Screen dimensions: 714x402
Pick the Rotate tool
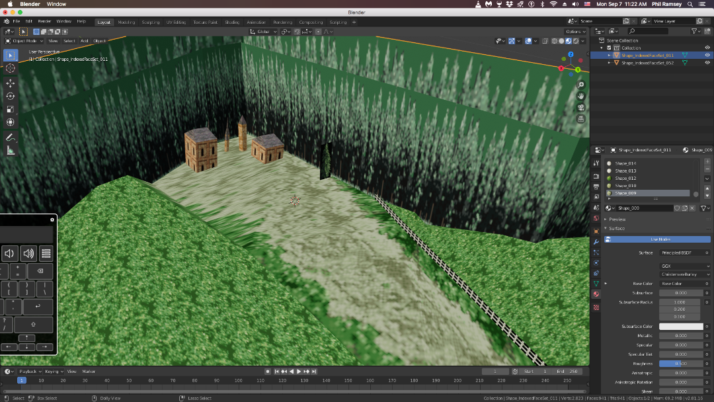11,97
